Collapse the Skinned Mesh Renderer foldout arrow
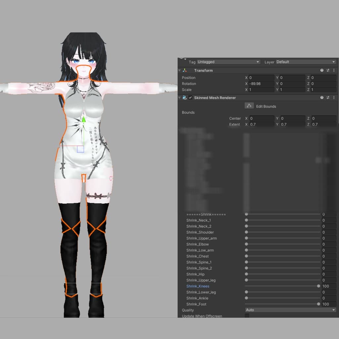 coord(179,98)
